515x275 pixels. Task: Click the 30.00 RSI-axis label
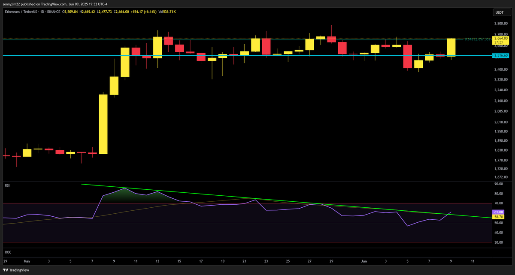499,242
